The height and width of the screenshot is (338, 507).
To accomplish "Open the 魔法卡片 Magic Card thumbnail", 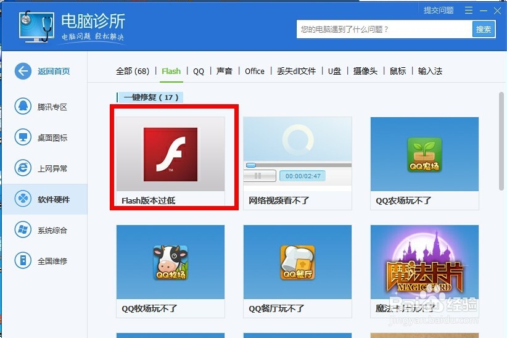I will tap(424, 262).
